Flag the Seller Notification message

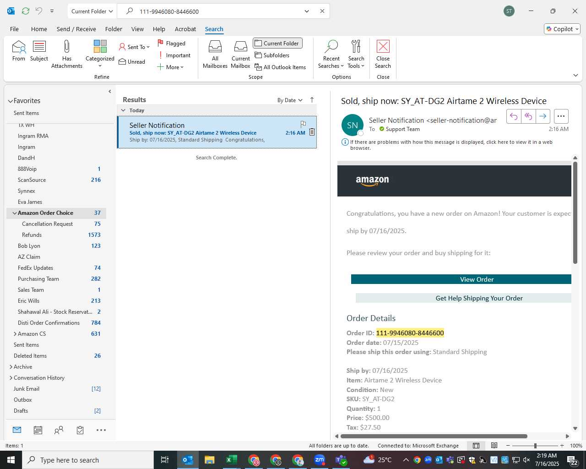point(303,124)
